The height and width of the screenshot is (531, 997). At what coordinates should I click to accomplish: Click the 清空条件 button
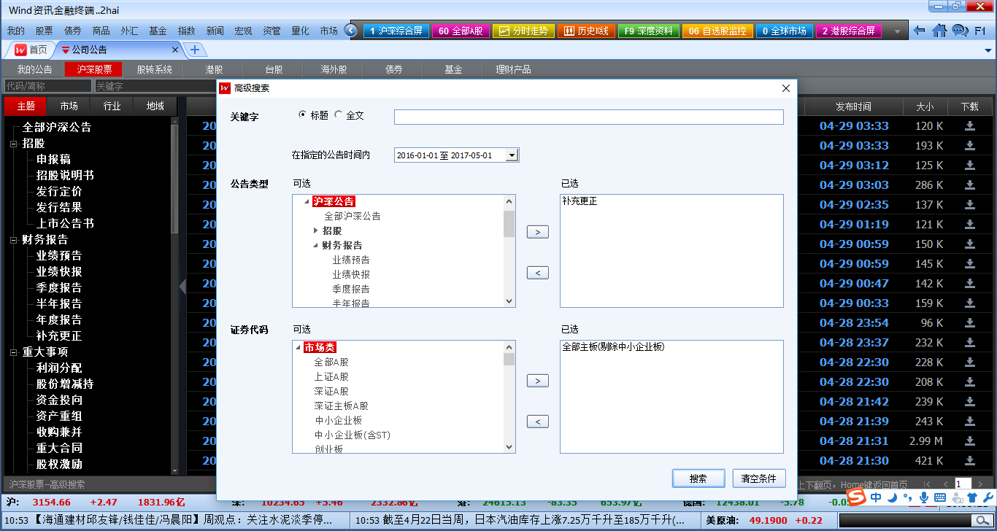click(759, 478)
